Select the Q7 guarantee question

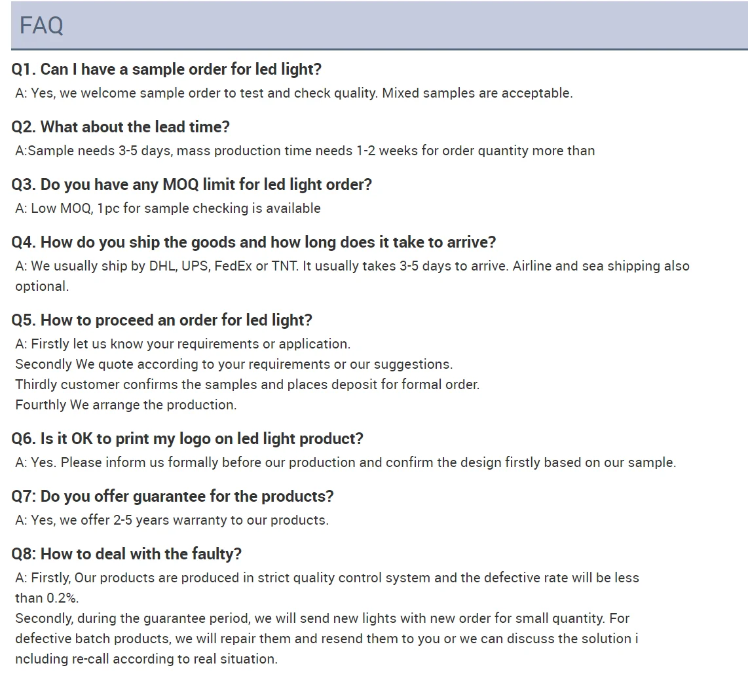coord(172,496)
